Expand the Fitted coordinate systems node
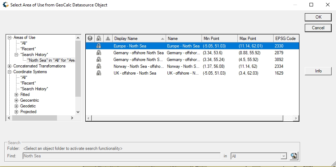Screen dimensions: 336x167 pyautogui.click(x=16, y=95)
